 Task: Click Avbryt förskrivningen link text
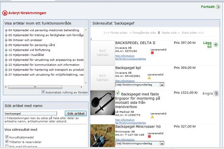(x=27, y=13)
